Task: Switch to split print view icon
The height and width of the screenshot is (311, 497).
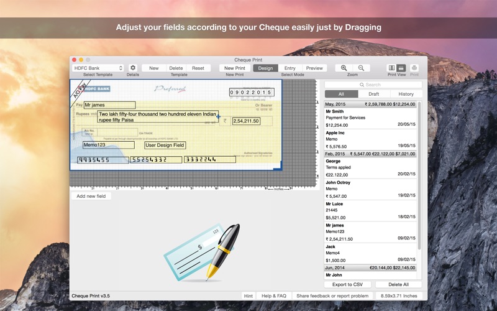Action: coord(392,68)
